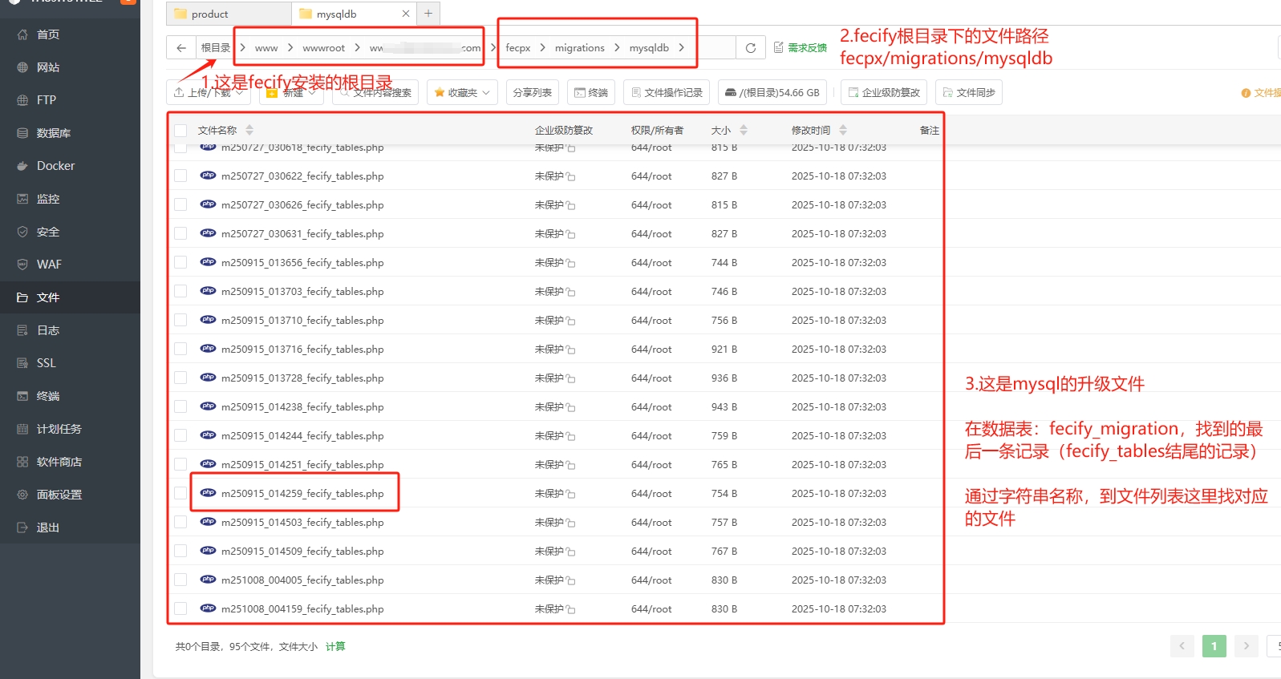Click the refresh directory icon
This screenshot has width=1281, height=679.
click(x=750, y=48)
